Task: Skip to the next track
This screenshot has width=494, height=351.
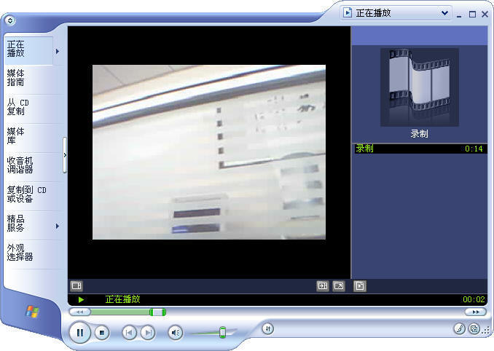Action: 147,333
